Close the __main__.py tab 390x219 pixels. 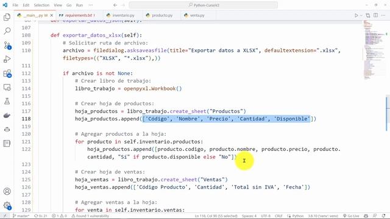(x=52, y=15)
